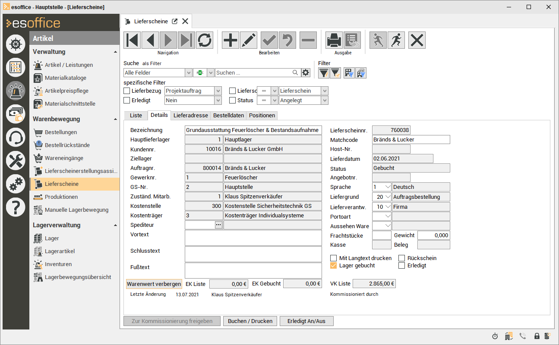Collapse the Verwaltung section

(x=115, y=52)
